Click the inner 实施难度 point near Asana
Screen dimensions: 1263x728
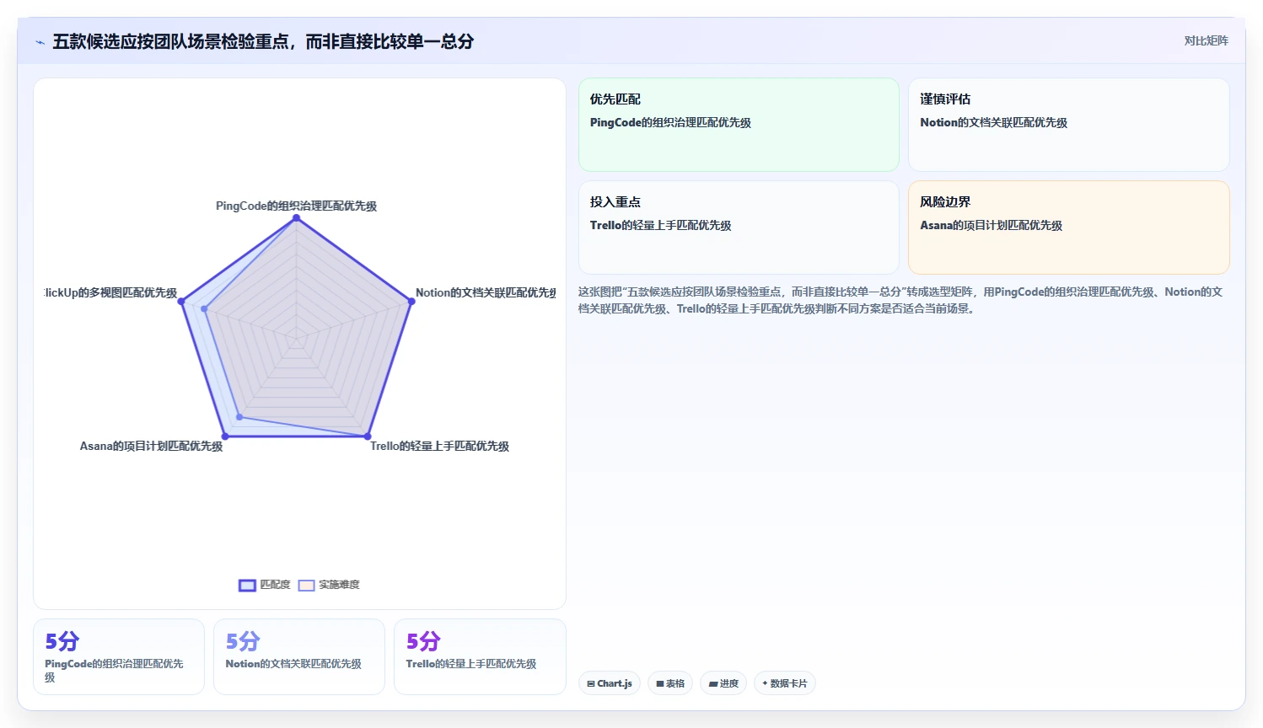pos(239,417)
